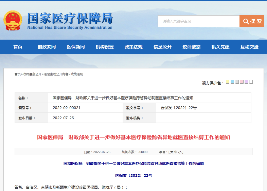The image size is (267, 191).
Task: Open the 统计数据 navigation menu
Action: pos(192,47)
